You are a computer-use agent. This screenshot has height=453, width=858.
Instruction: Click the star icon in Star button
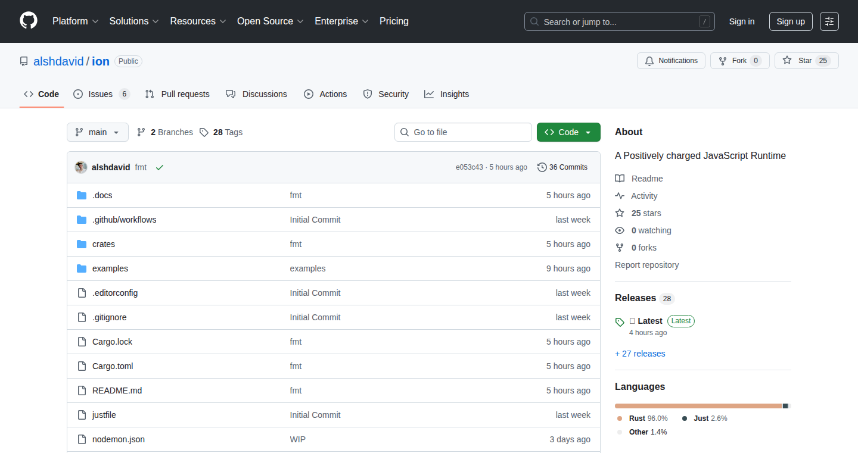click(787, 61)
